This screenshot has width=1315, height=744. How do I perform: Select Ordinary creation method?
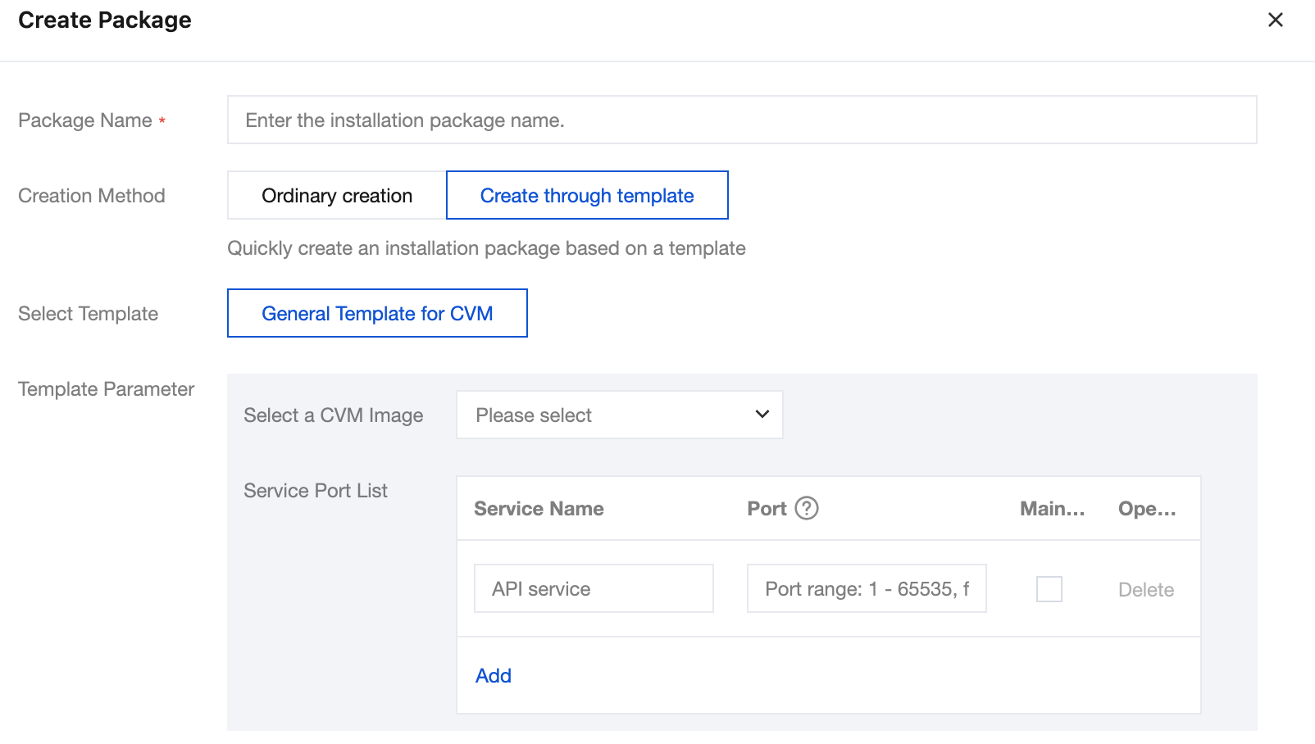click(x=337, y=196)
